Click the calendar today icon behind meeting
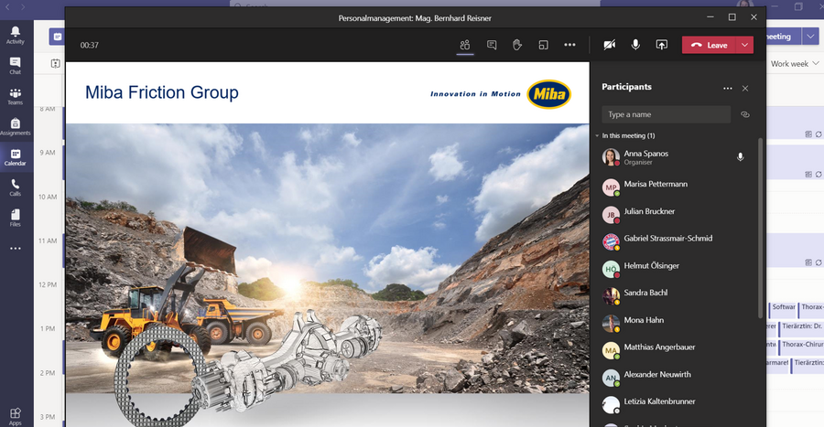 tap(55, 63)
